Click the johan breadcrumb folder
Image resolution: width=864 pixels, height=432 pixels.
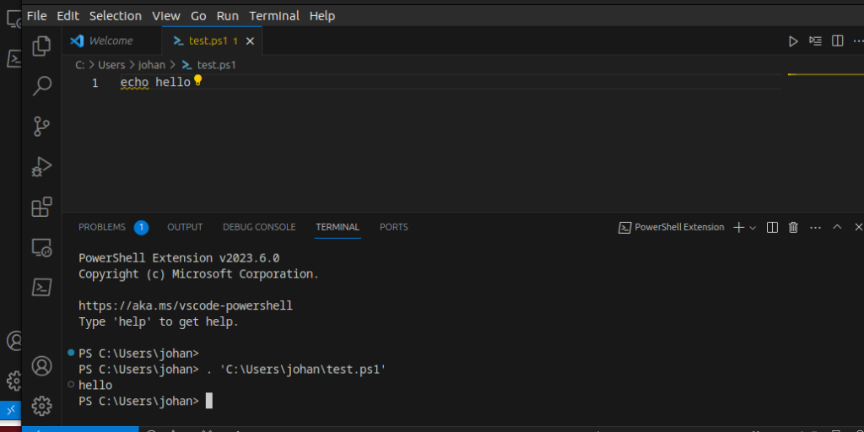pyautogui.click(x=152, y=64)
